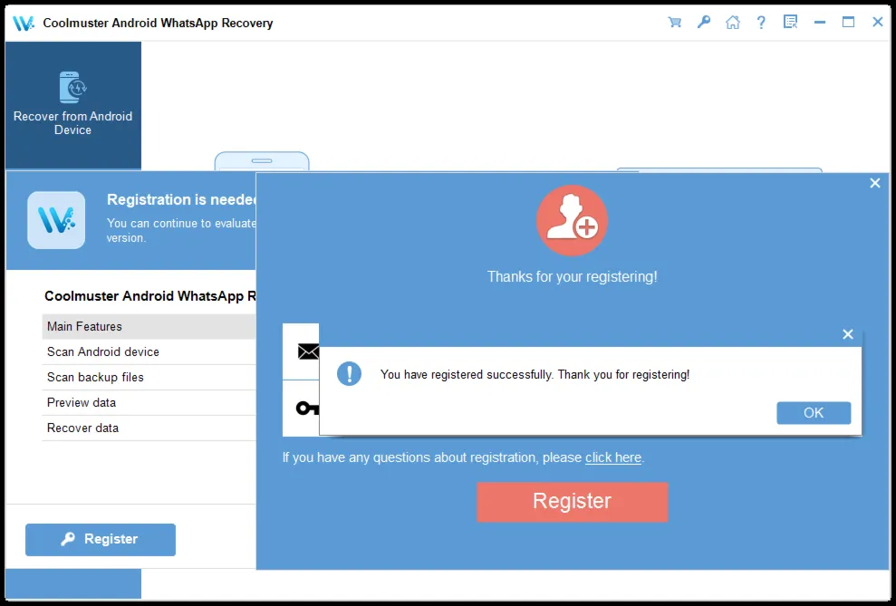
Task: Confirm with the OK button
Action: tap(814, 413)
